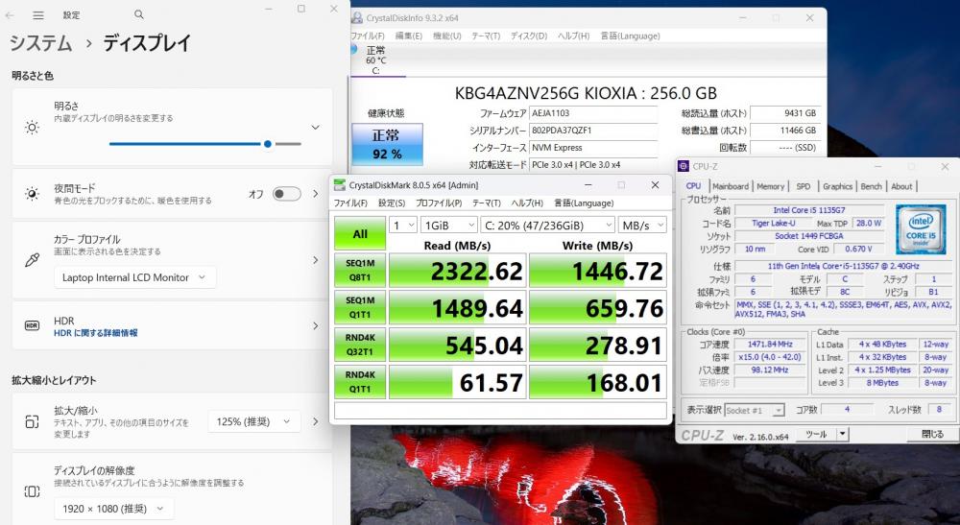This screenshot has width=960, height=525.
Task: Click the CPU-Z title bar app icon
Action: 684,166
